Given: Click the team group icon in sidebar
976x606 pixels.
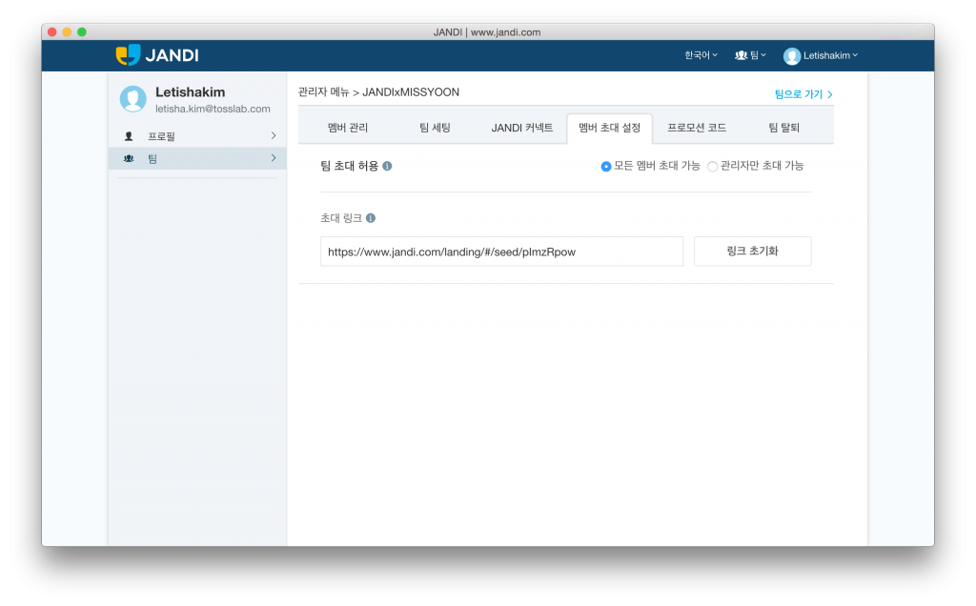Looking at the screenshot, I should click(129, 158).
